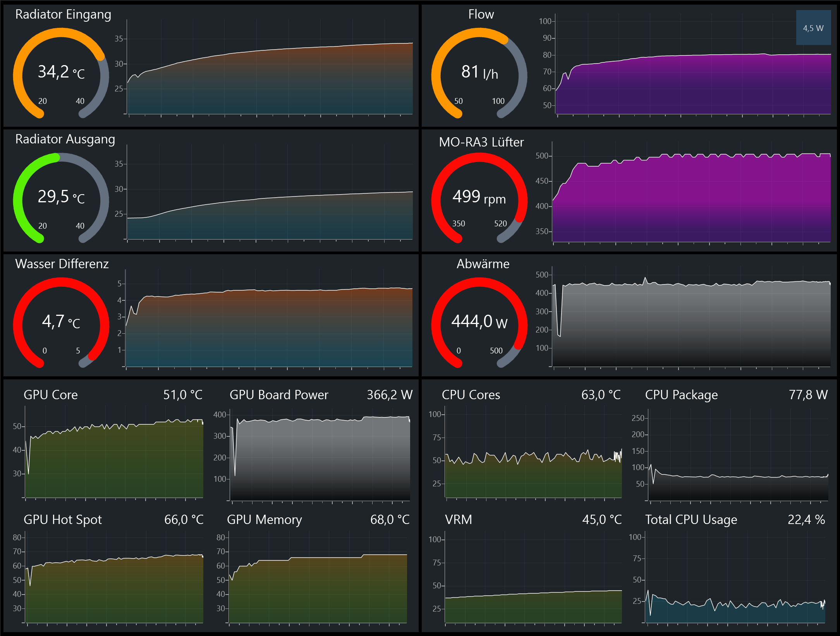Click the Flow 81 l/h gauge
This screenshot has width=840, height=636.
(x=479, y=73)
